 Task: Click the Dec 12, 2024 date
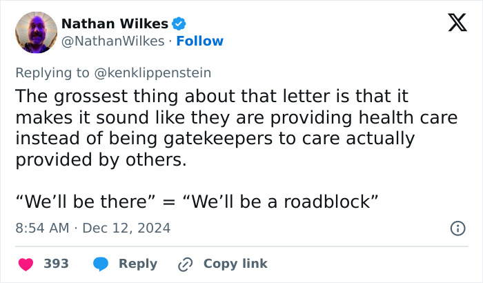(126, 228)
